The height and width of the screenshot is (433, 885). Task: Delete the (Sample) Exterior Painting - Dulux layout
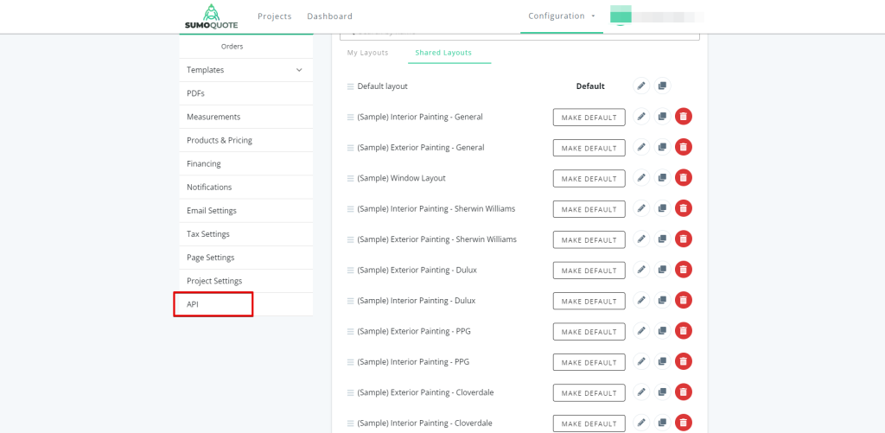683,270
